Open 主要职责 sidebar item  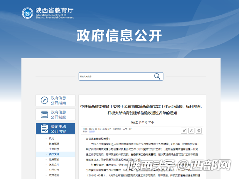[54, 149]
